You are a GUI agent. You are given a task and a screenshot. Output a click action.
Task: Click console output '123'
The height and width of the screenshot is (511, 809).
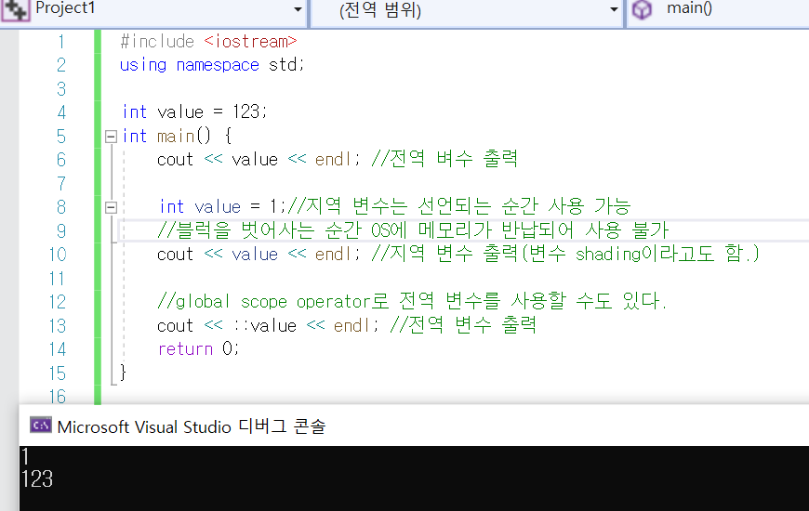pos(37,479)
